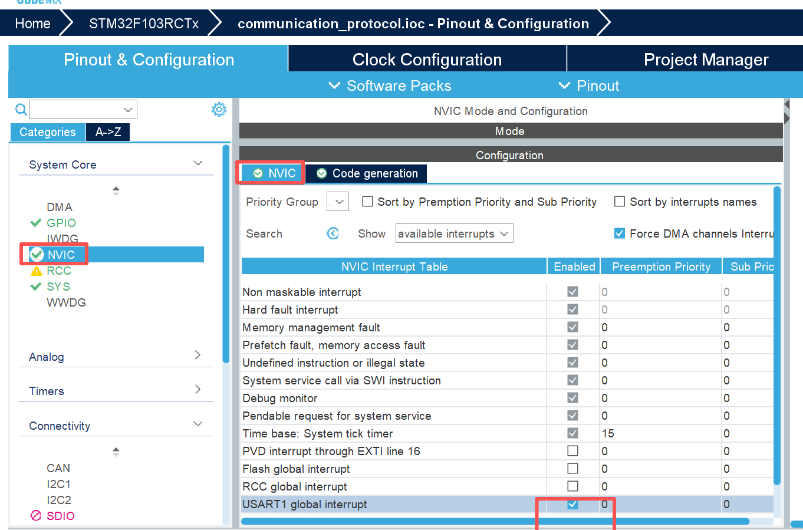Open the Software Packs menu
Screen dimensions: 803x530
click(390, 85)
